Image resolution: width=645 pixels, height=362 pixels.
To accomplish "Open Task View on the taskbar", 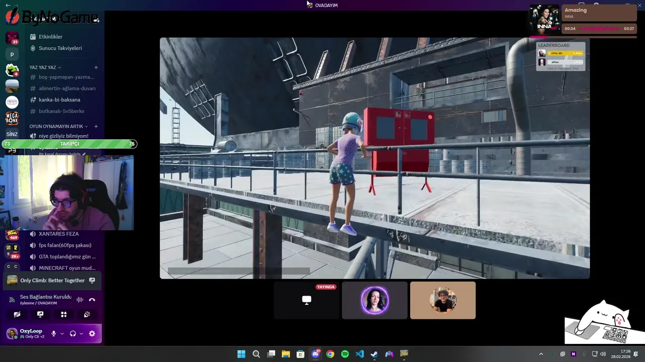I will click(x=271, y=354).
